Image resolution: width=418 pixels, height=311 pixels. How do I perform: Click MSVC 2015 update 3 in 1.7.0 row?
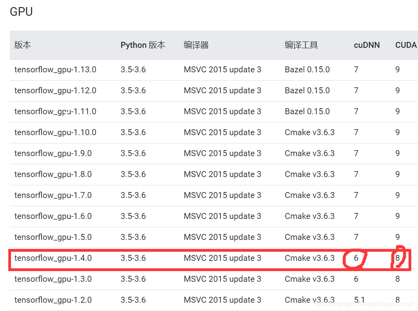pos(222,195)
